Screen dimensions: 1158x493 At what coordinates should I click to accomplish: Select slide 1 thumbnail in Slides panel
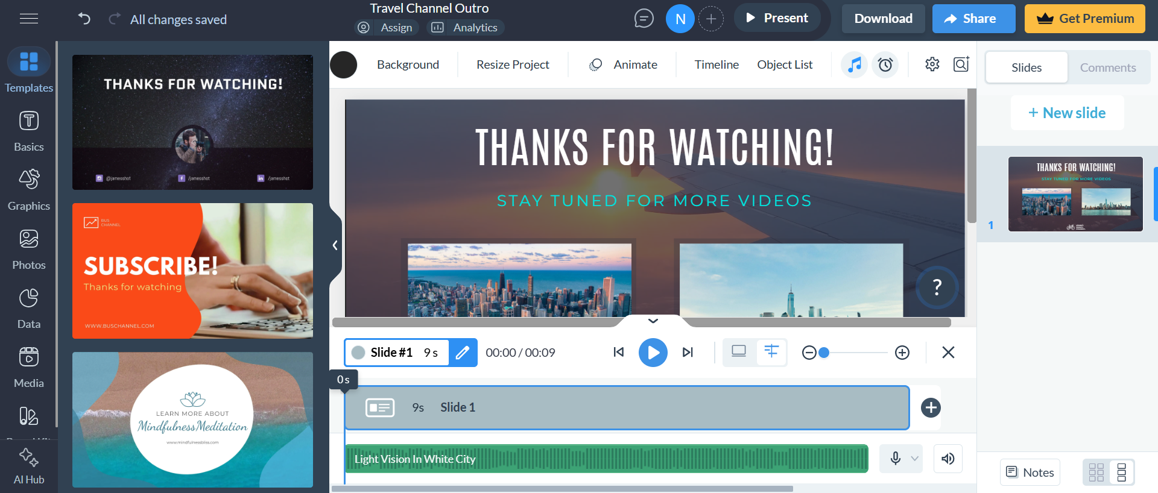pyautogui.click(x=1075, y=194)
